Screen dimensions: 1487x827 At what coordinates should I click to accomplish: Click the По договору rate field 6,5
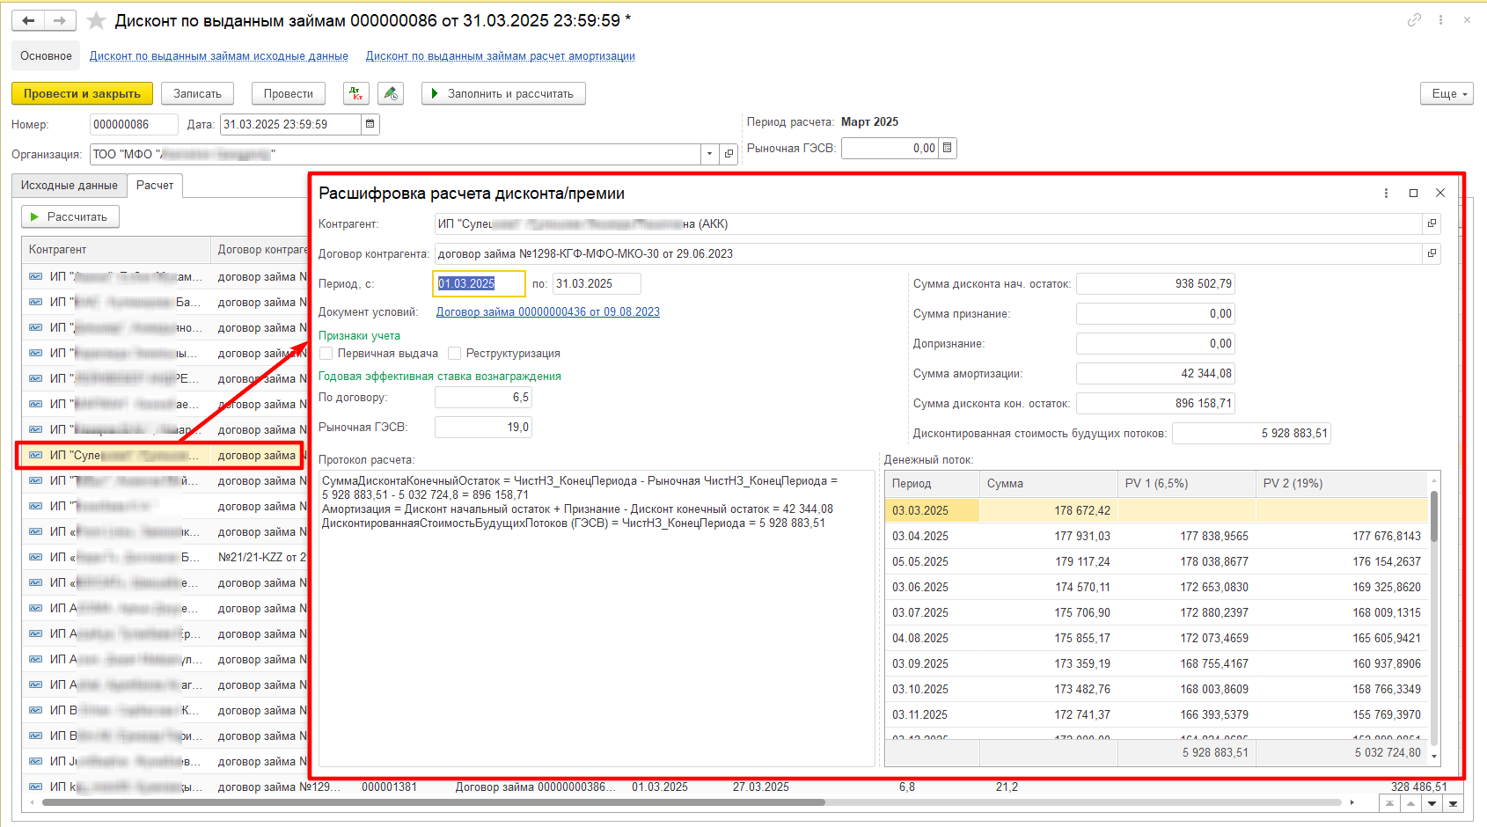click(x=483, y=397)
